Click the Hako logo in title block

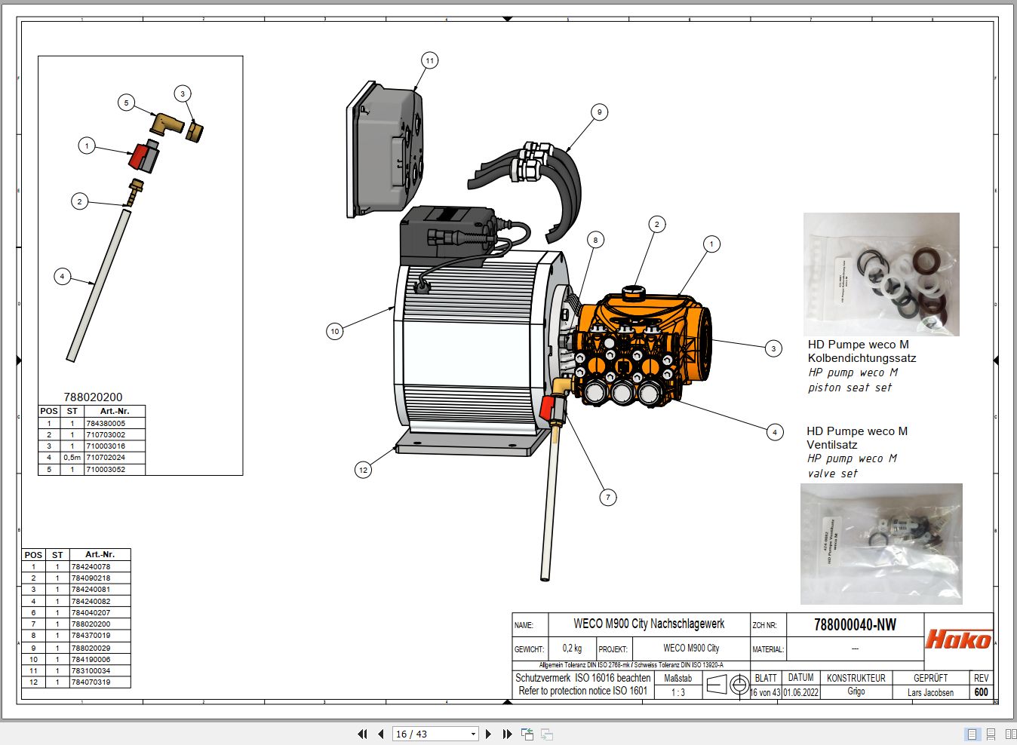pyautogui.click(x=958, y=639)
